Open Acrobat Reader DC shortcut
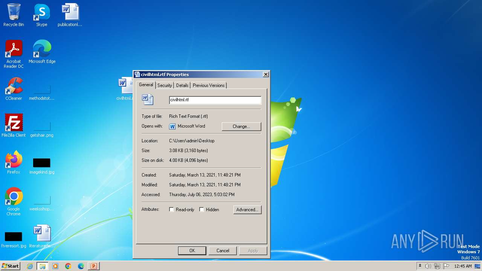 [x=14, y=54]
